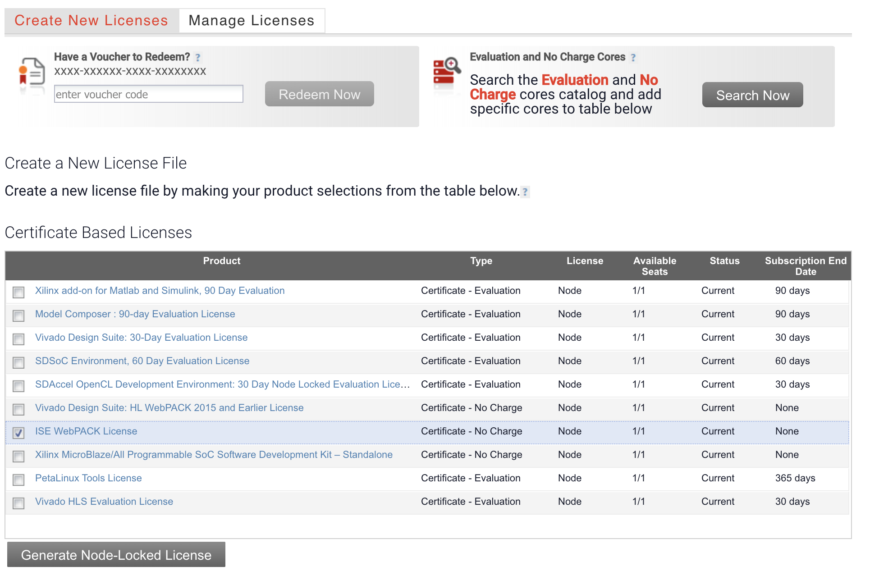Click '365 days' in the PetaLinux row
879x576 pixels.
click(795, 478)
